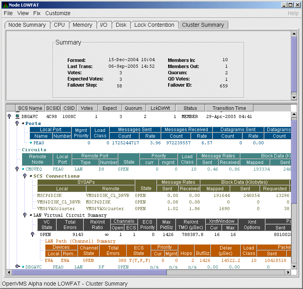The width and height of the screenshot is (303, 289).
Task: Click the bullet icon beside Ports heading
Action: 23,123
